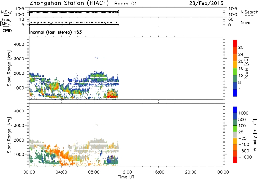Pick the gray ±25 velocity colorbar segment
Image resolution: width=258 pixels, height=179 pixels.
(235, 135)
